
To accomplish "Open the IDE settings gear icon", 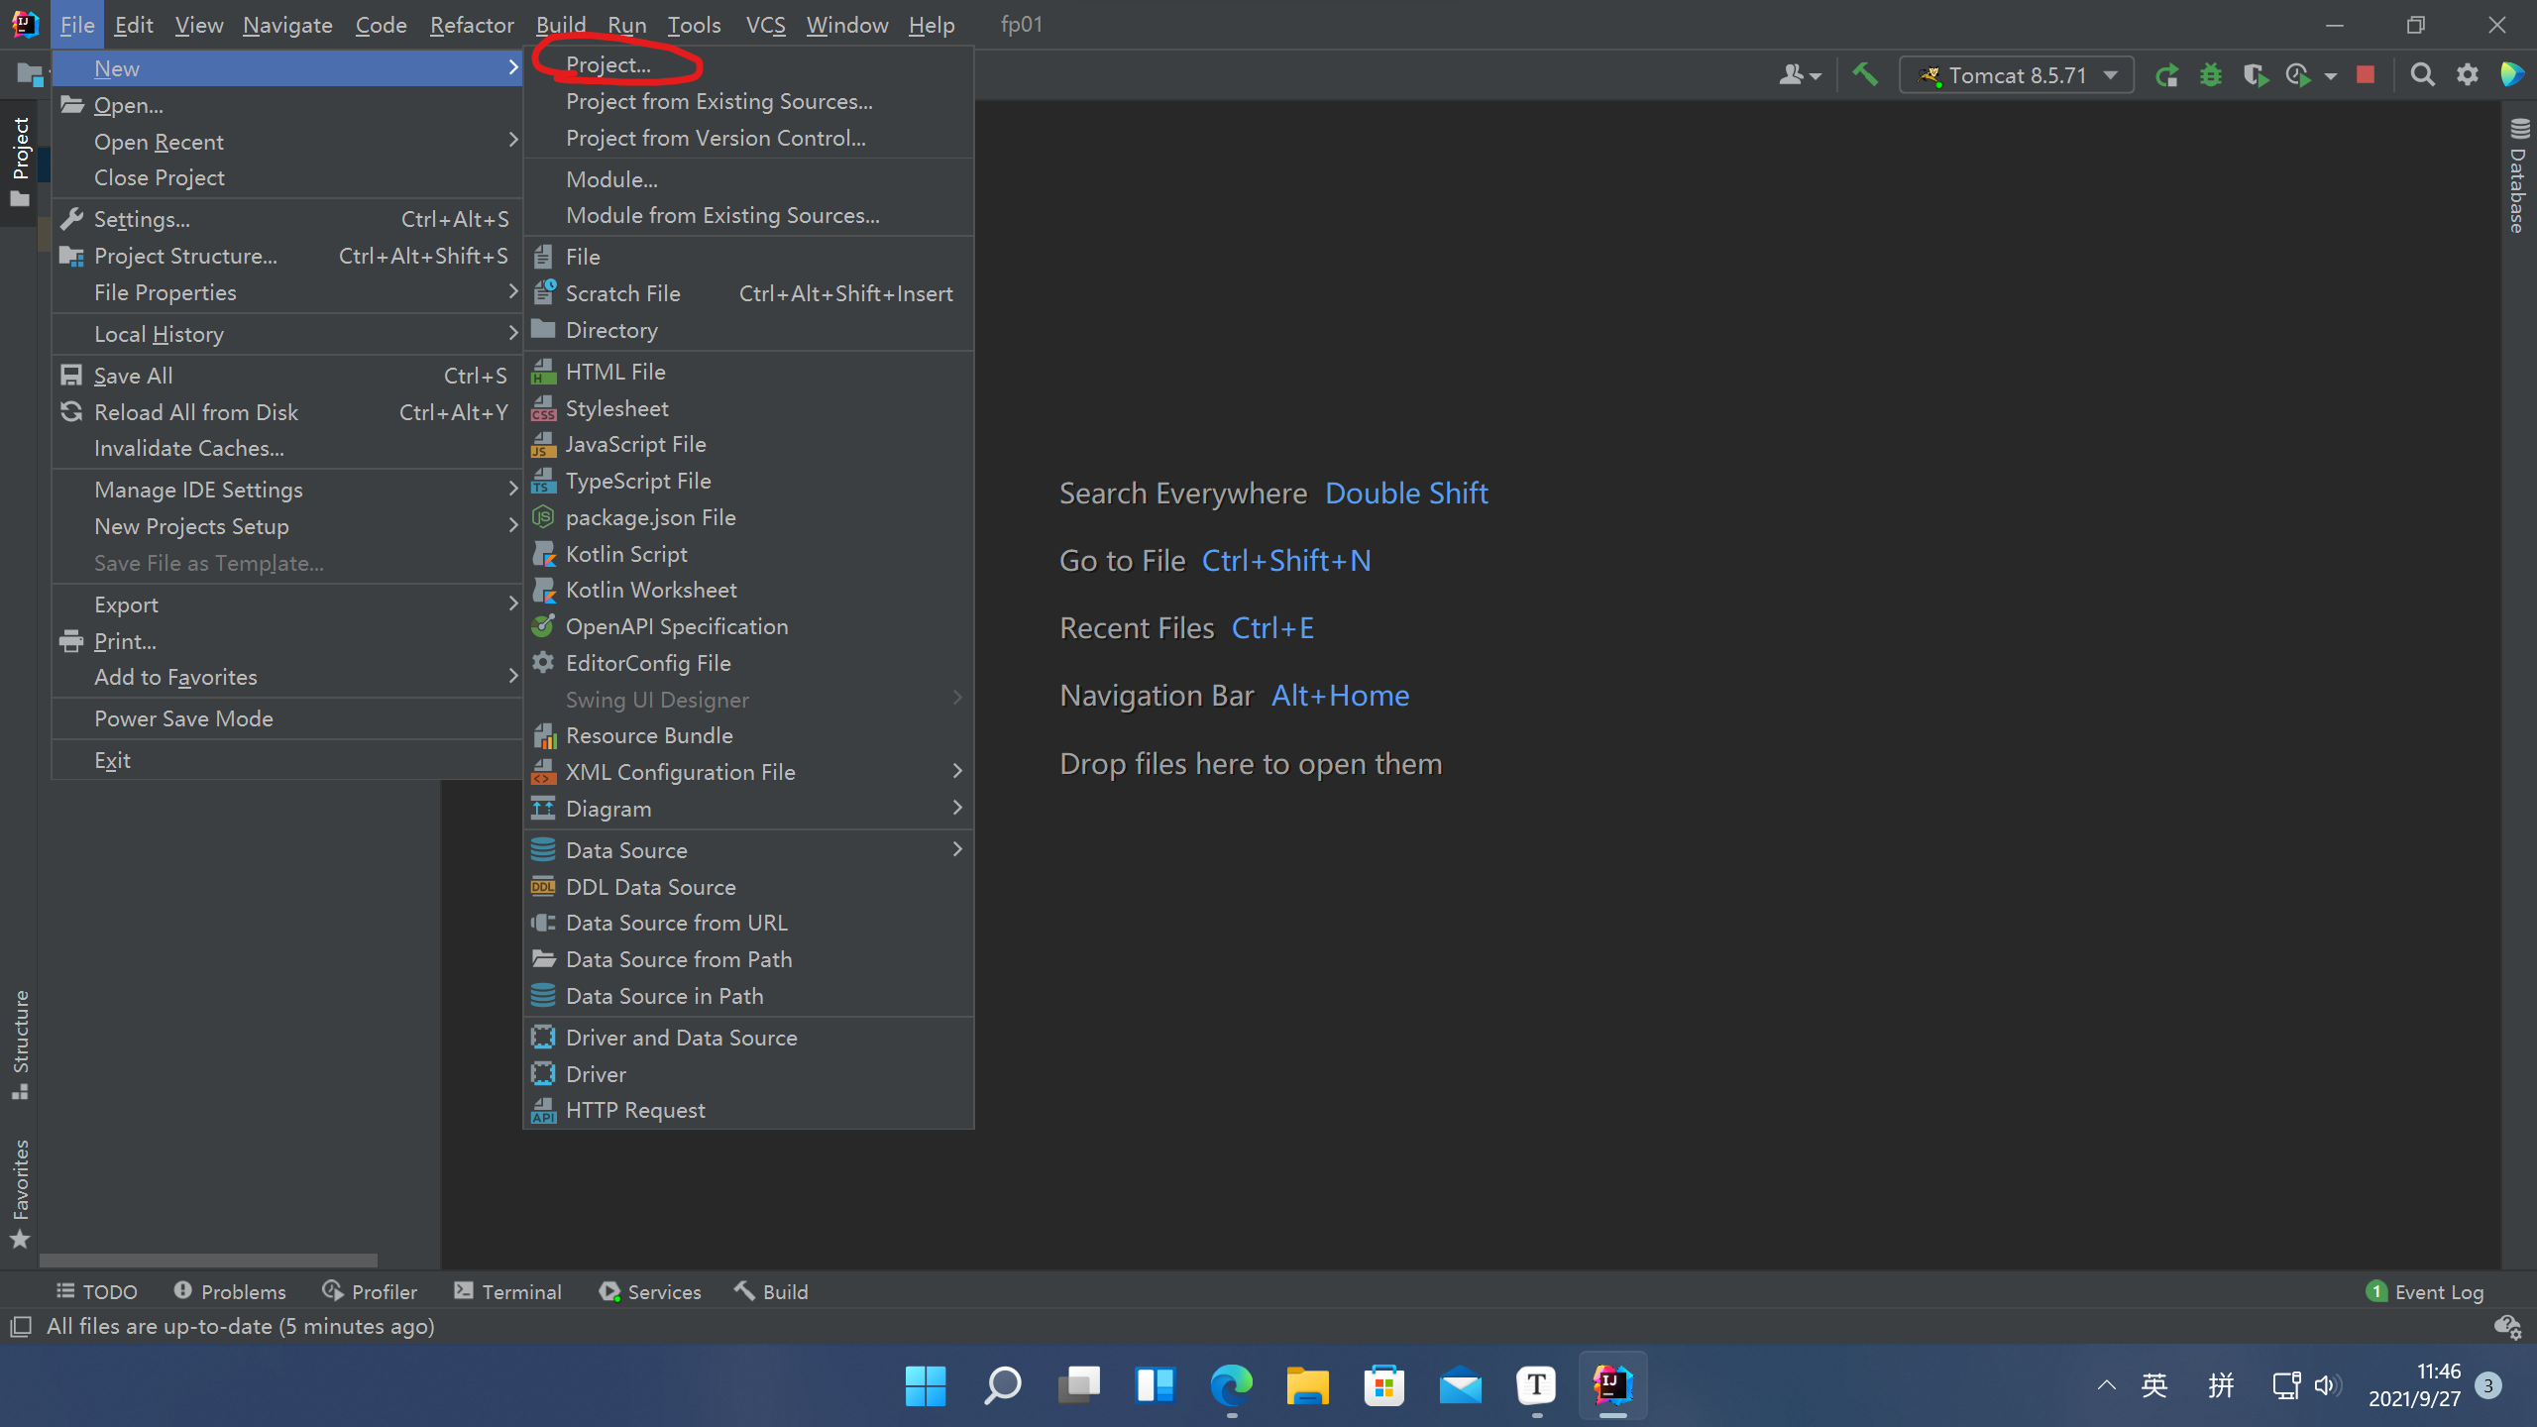I will 2468,75.
